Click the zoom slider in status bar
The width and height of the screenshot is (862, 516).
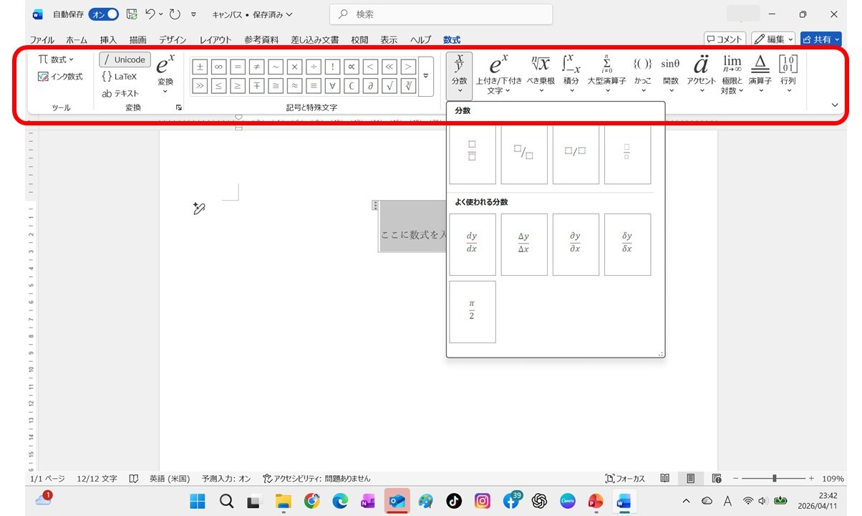[x=775, y=478]
